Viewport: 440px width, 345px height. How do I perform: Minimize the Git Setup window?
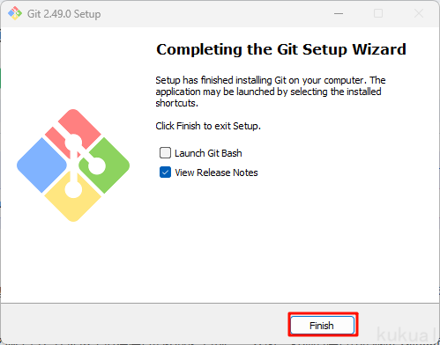point(339,13)
